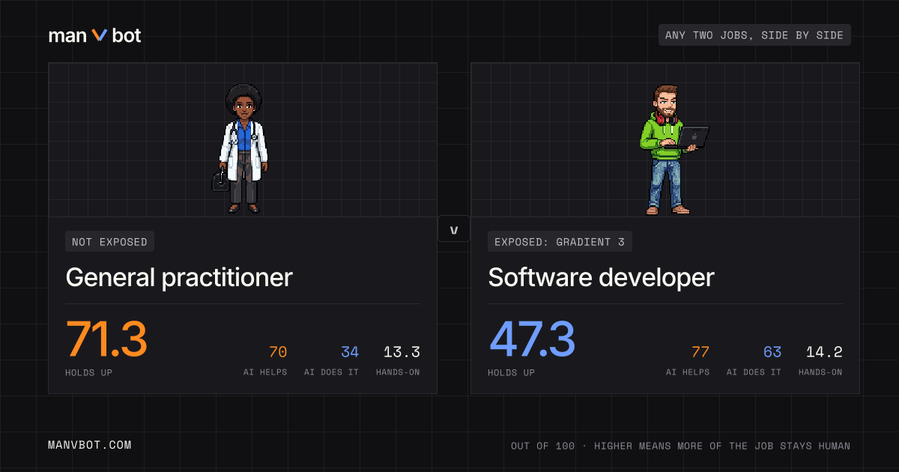This screenshot has width=899, height=472.
Task: Click the NOT EXPOSED badge
Action: (110, 241)
